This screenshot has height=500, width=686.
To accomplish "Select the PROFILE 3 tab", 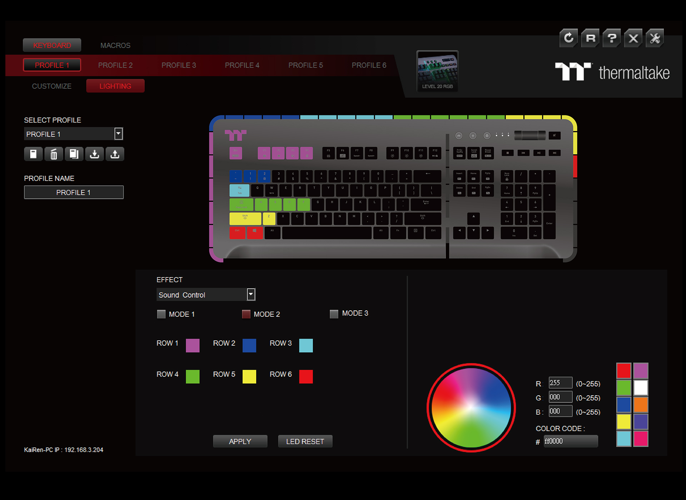I will 179,65.
